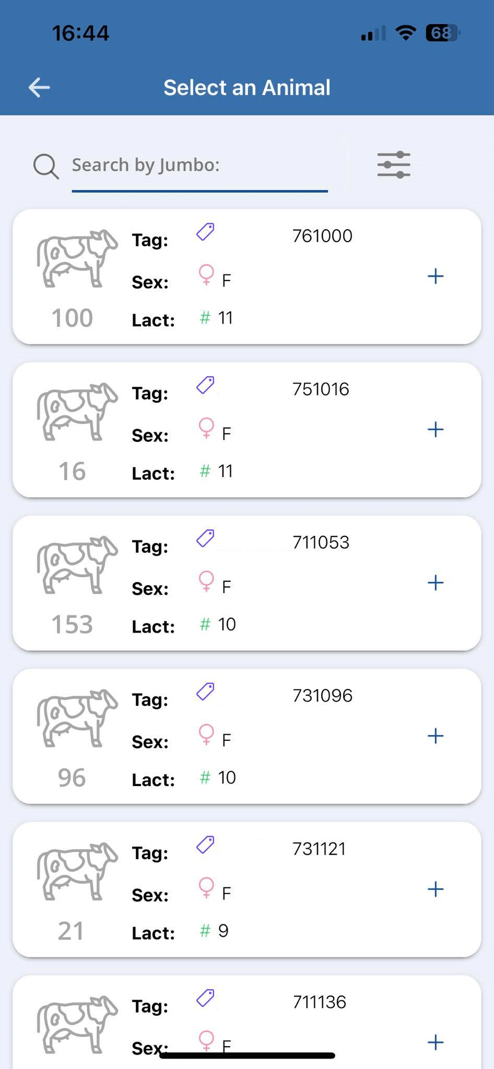Image resolution: width=494 pixels, height=1069 pixels.
Task: Add animal with tag 751016
Action: [436, 430]
